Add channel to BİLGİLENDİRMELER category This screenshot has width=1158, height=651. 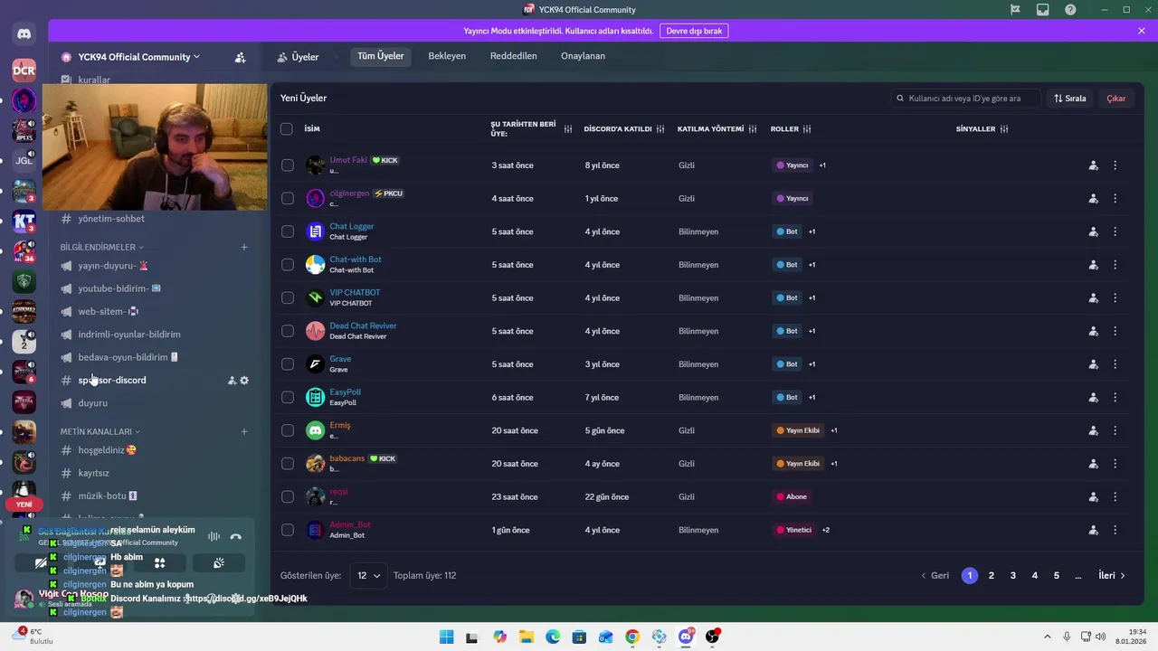(x=244, y=247)
